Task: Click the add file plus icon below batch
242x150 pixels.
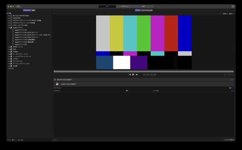Action: 55,140
